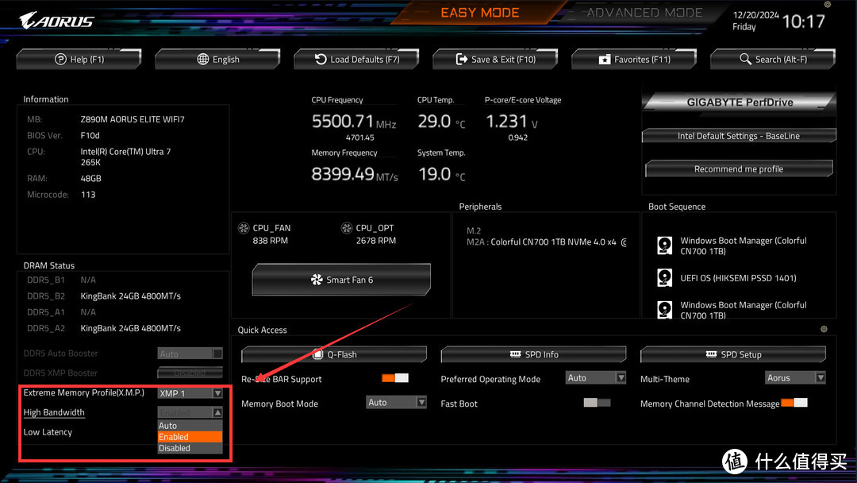Click the GIGABYTE PerfDrive header

(739, 102)
